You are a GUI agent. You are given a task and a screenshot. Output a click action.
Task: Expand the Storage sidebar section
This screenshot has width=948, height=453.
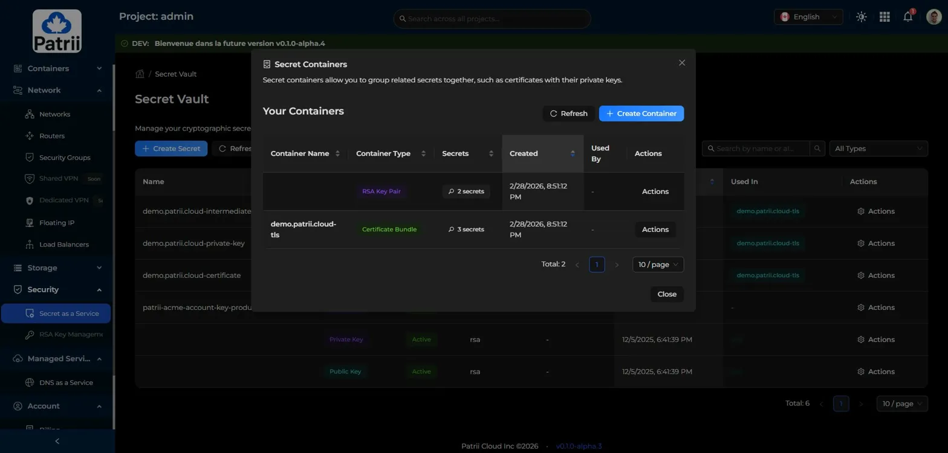point(99,268)
